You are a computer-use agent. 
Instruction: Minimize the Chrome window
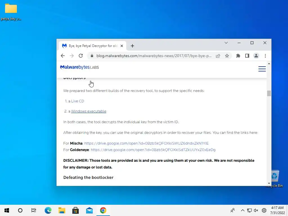tap(239, 43)
